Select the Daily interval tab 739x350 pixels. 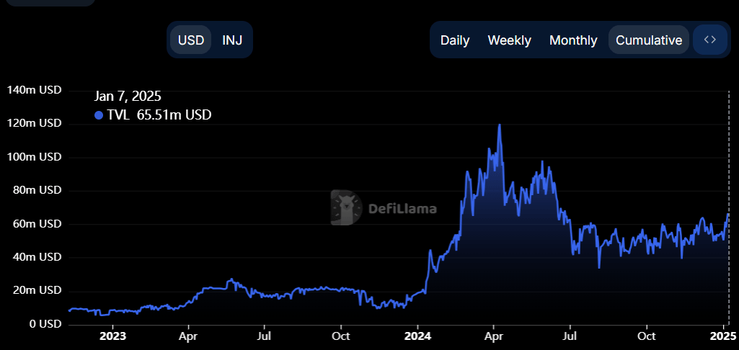tap(455, 40)
